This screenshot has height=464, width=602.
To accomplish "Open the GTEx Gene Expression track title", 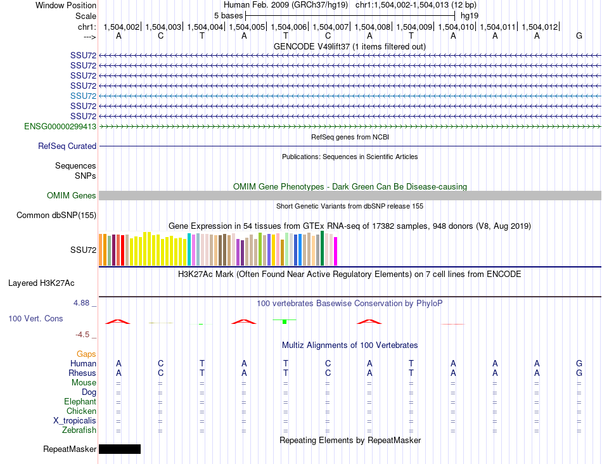I will tap(350, 226).
